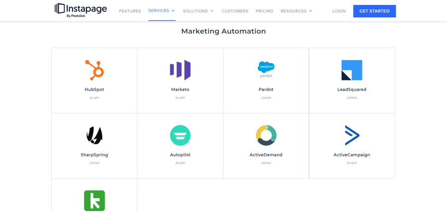Click the ZAPIER label under ActiveDemand
447x212 pixels.
pyautogui.click(x=266, y=163)
